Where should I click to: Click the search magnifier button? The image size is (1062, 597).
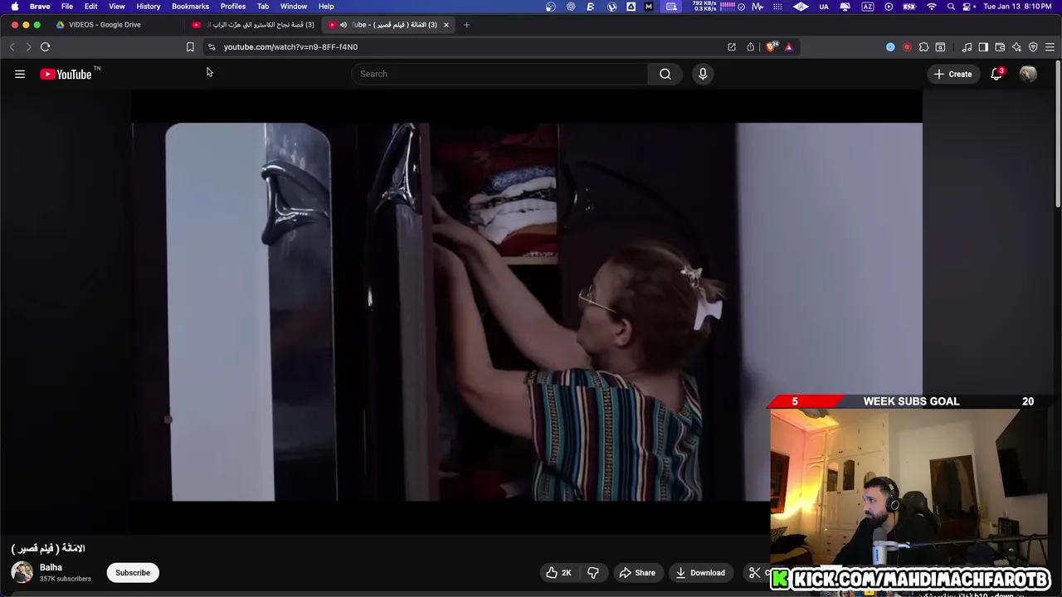(665, 74)
